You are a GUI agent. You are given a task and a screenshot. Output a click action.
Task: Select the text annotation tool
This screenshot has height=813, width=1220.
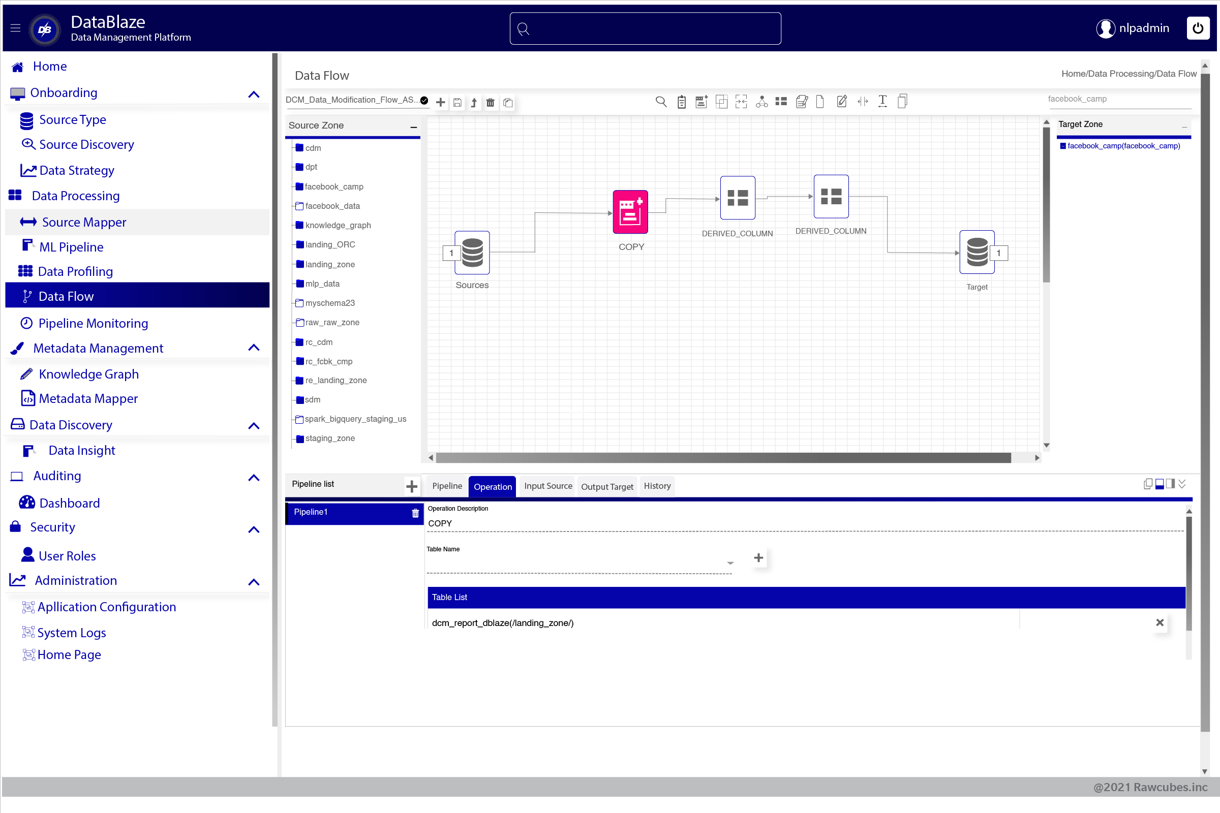pos(882,101)
